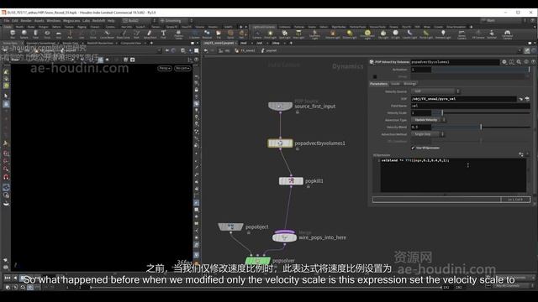This screenshot has width=538, height=302.
Task: Select the Platonic Solids shelf tool
Action: pos(178,34)
